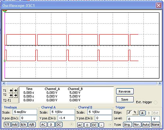The image size is (164, 130).
Task: Click the green T1 cursor marker at top
Action: coord(5,11)
